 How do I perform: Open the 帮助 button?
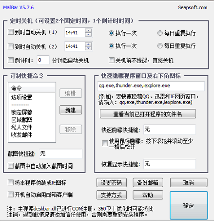point(148,195)
